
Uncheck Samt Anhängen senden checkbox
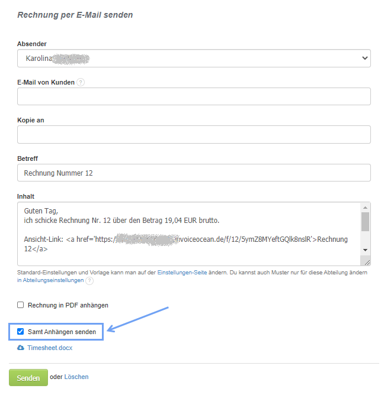[x=21, y=332]
